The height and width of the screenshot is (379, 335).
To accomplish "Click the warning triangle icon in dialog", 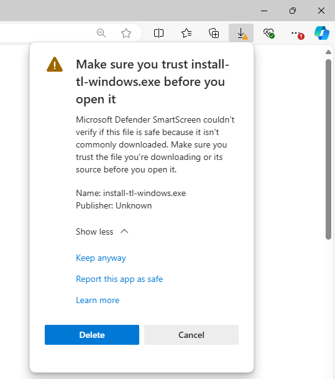I will (55, 65).
